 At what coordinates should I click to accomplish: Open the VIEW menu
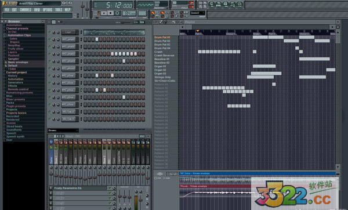37,9
